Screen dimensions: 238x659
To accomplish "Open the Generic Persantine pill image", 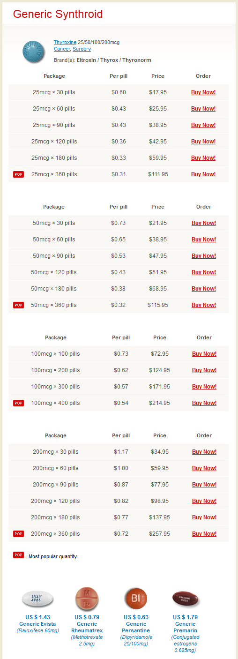I will click(x=136, y=599).
